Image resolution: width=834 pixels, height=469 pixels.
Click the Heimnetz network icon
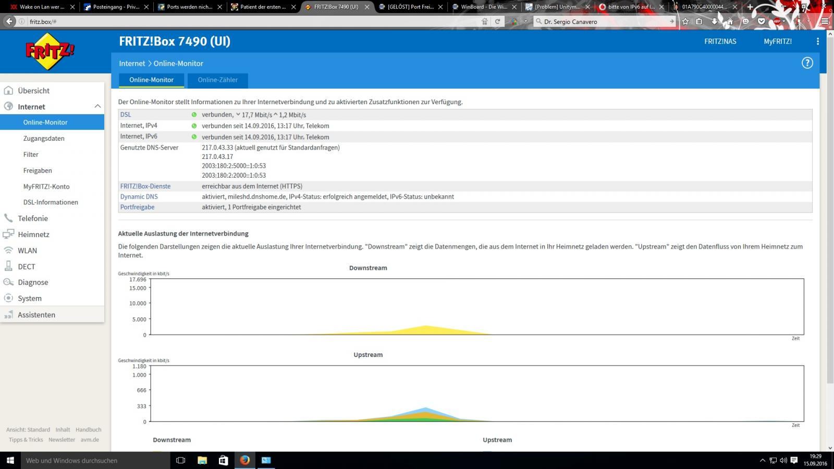click(x=8, y=234)
